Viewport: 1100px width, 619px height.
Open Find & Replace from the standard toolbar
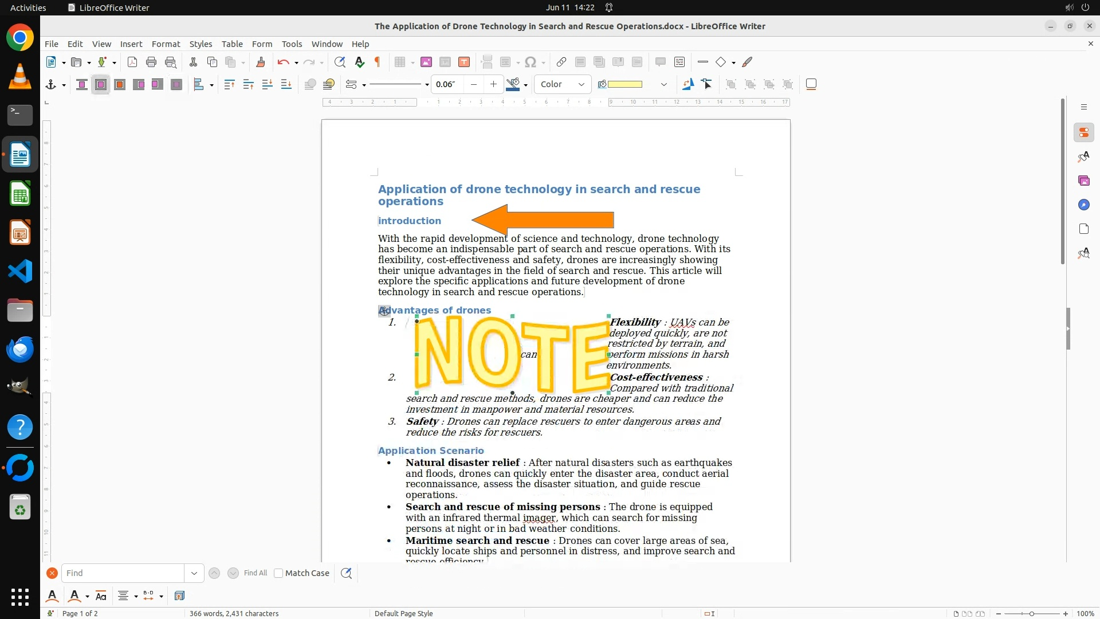click(x=340, y=62)
